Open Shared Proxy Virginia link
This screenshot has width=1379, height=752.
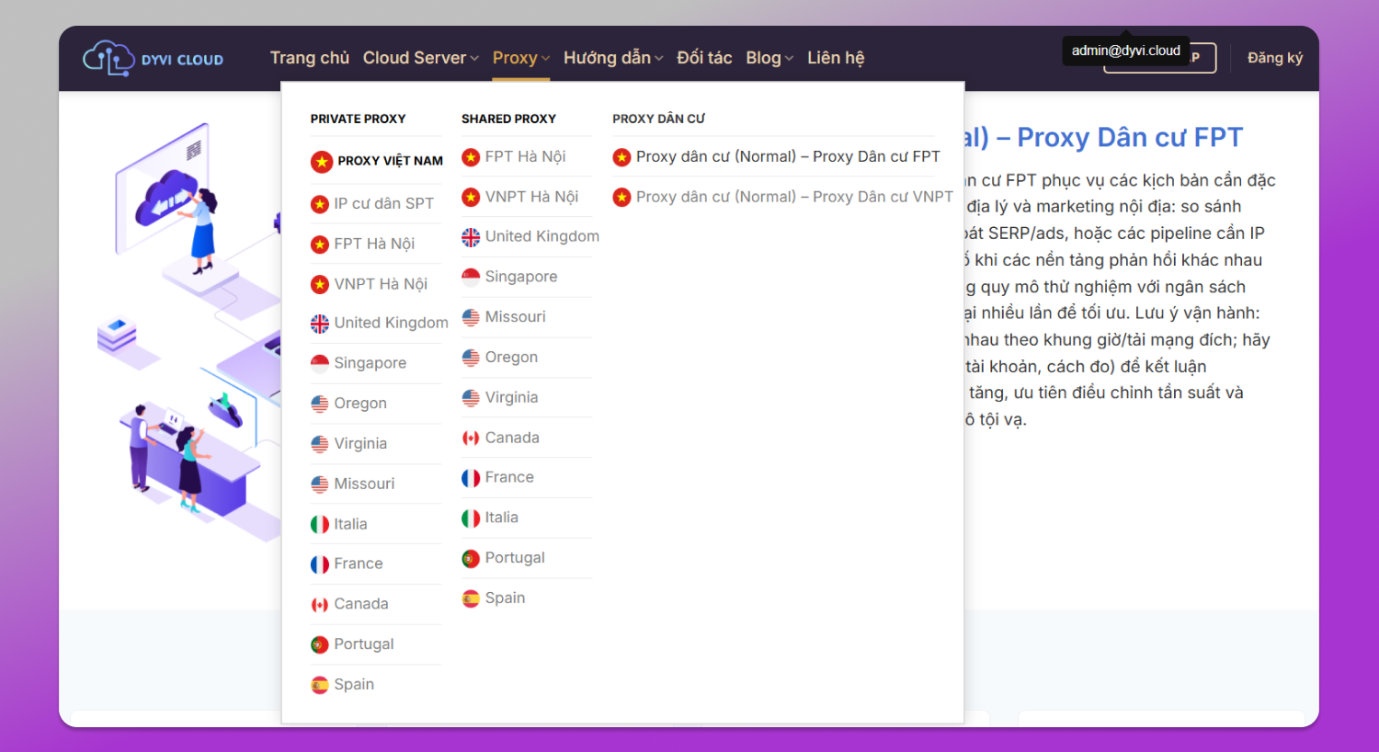(511, 397)
